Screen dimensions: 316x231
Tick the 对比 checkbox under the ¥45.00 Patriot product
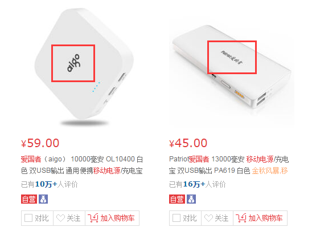point(177,218)
